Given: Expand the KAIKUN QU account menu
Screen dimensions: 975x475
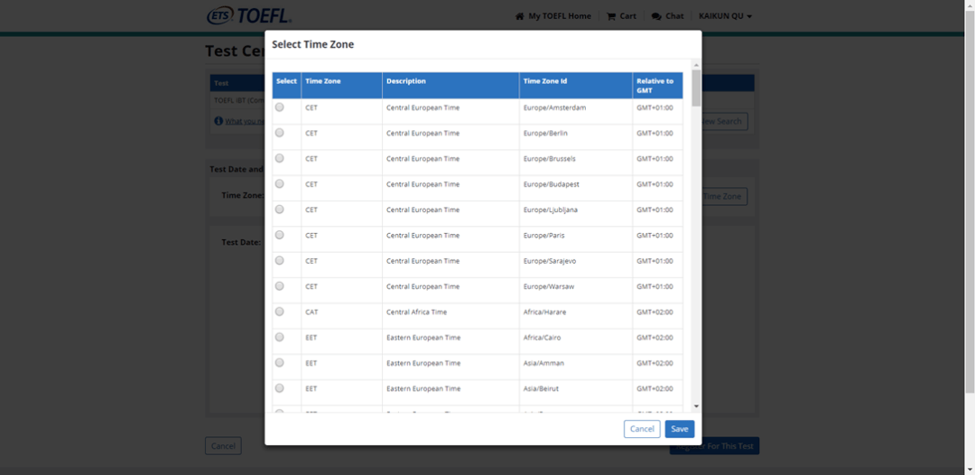Looking at the screenshot, I should pyautogui.click(x=725, y=16).
